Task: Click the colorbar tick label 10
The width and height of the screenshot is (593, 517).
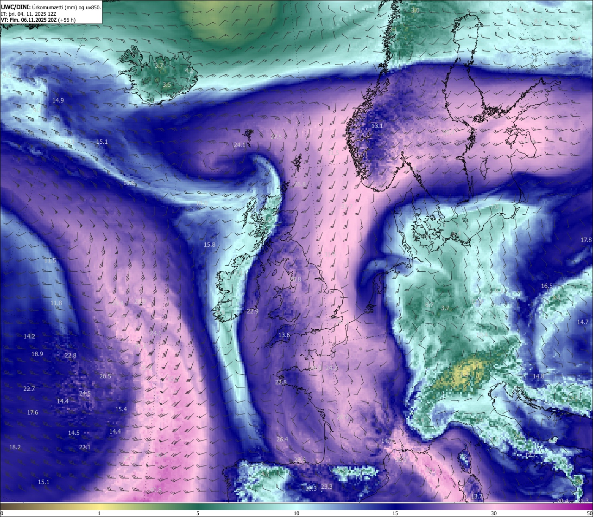Action: tap(296, 513)
